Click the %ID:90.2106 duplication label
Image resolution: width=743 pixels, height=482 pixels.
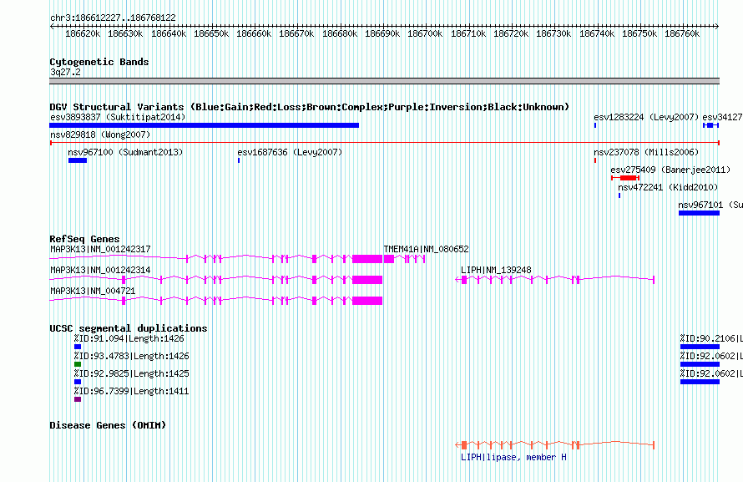pyautogui.click(x=711, y=338)
